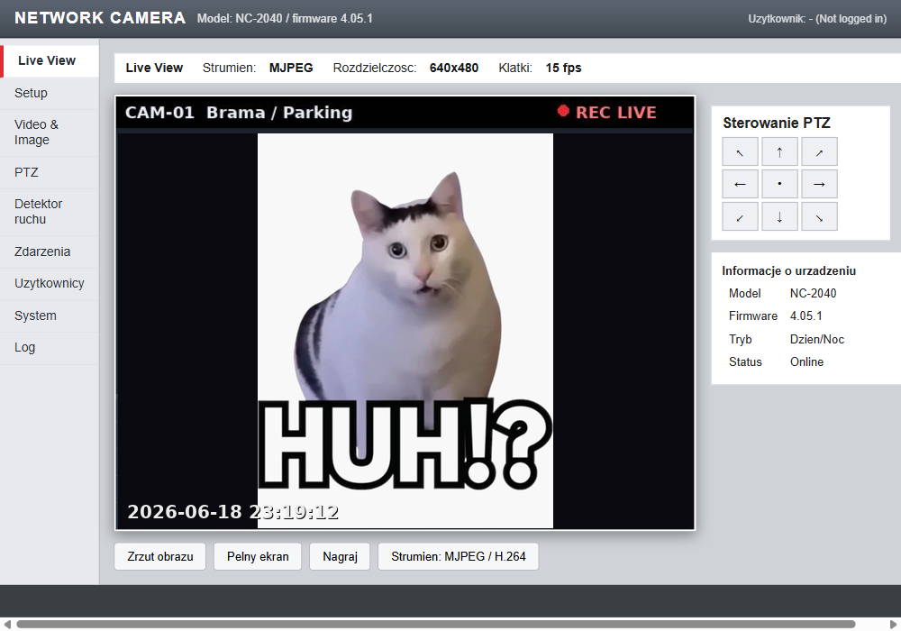Pan camera right with PTZ arrow
This screenshot has width=901, height=631.
tap(819, 184)
